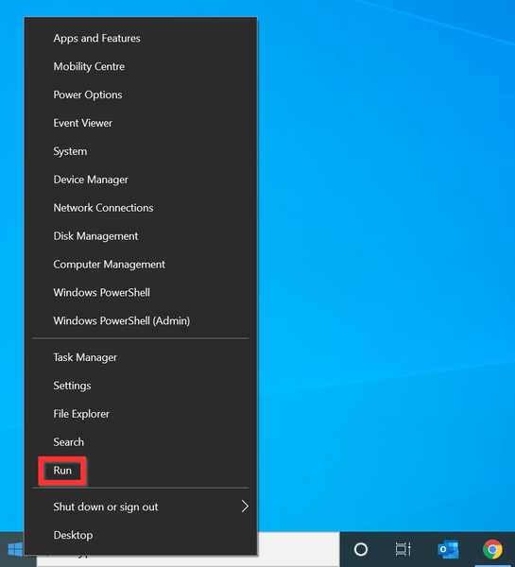Screen dimensions: 515x567
Task: Open Mobility Centre
Action: [x=141, y=66]
